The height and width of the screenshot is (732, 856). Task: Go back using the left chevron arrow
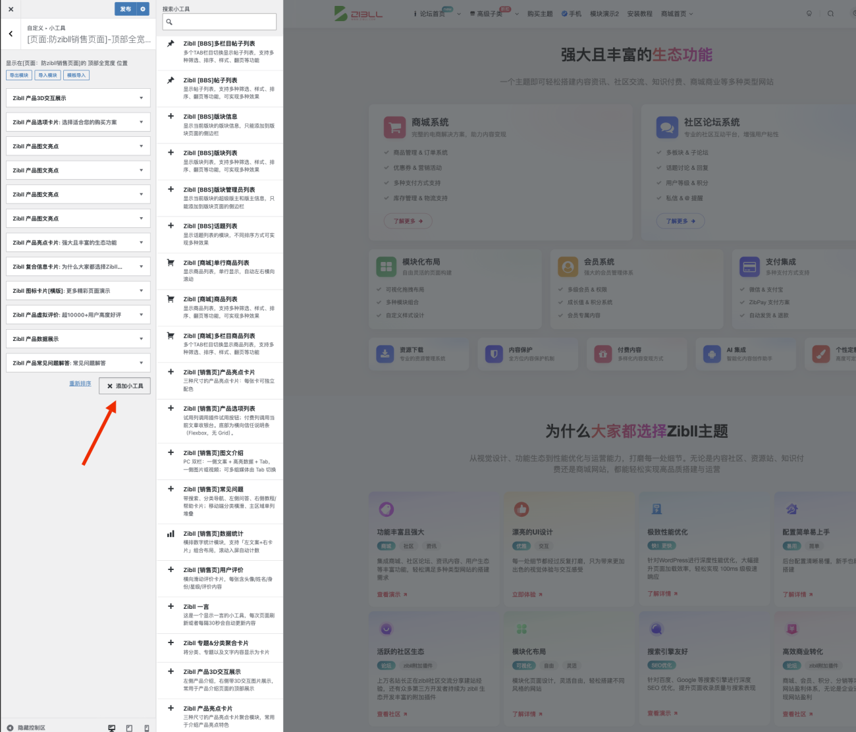[11, 34]
